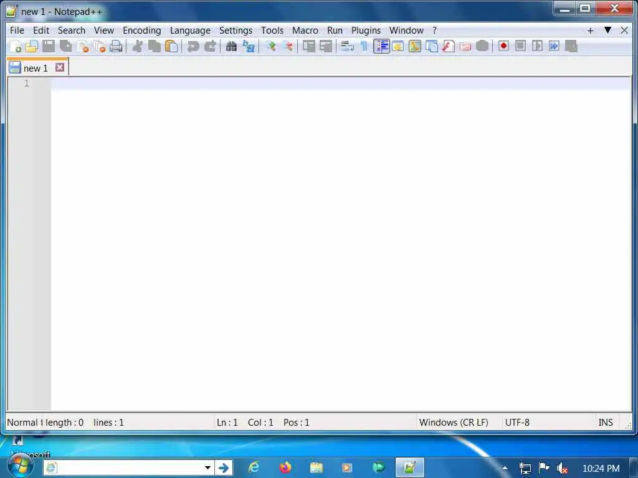Click the Print toolbar icon
Screen dimensions: 638x478
click(116, 46)
